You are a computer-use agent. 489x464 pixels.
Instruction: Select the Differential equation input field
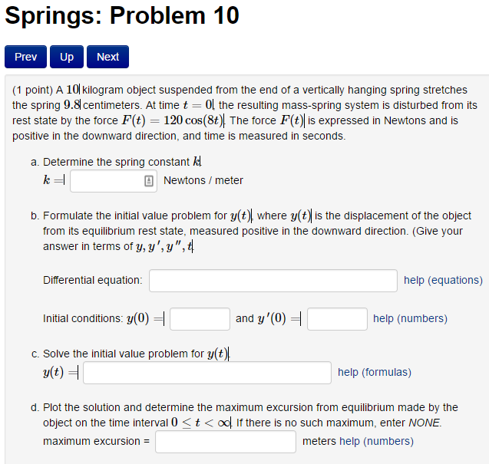[273, 280]
